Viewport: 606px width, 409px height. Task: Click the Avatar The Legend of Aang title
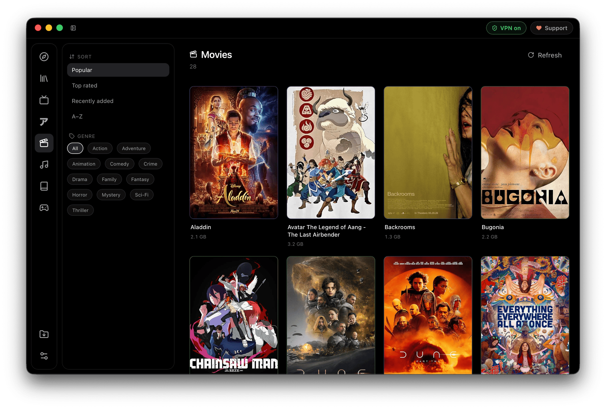pyautogui.click(x=327, y=231)
